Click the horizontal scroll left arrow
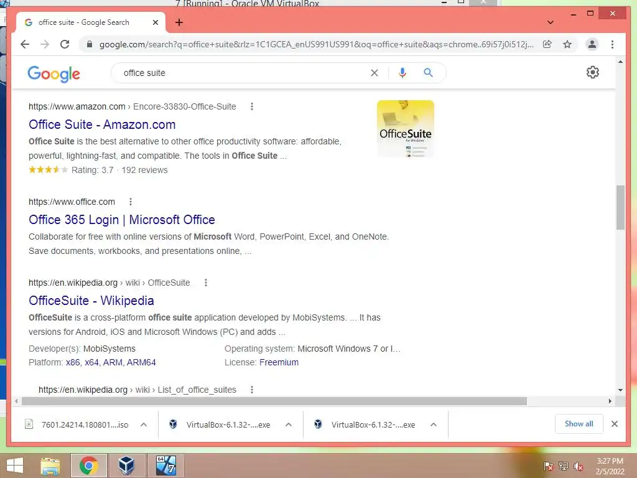This screenshot has height=478, width=637. (16, 401)
